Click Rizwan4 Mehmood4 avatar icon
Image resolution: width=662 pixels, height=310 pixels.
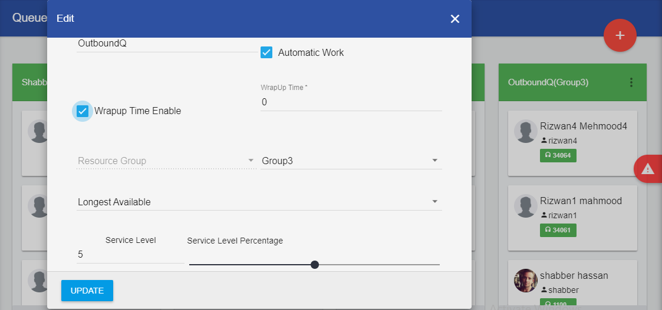[x=525, y=132]
